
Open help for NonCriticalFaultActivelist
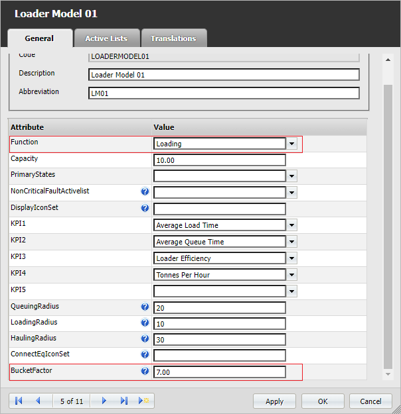click(x=145, y=191)
